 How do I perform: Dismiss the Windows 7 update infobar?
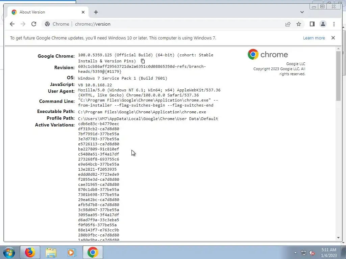coord(333,38)
